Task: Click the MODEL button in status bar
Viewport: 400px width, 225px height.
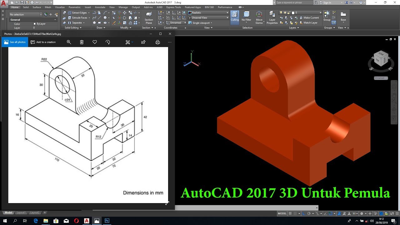Action: pyautogui.click(x=282, y=213)
